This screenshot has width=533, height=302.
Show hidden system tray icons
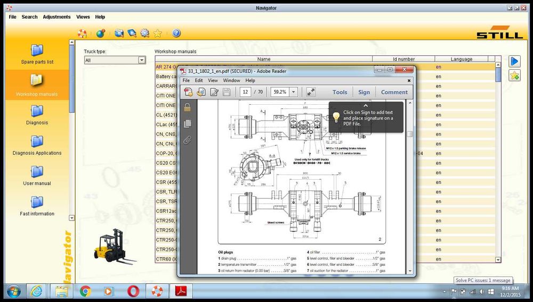click(446, 291)
